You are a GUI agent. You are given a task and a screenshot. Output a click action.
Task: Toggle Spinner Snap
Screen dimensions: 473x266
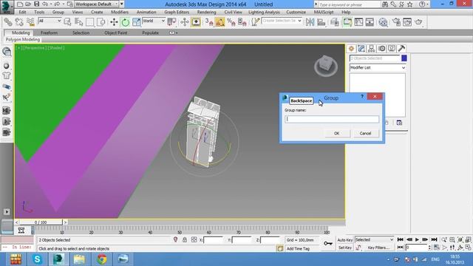pyautogui.click(x=242, y=22)
